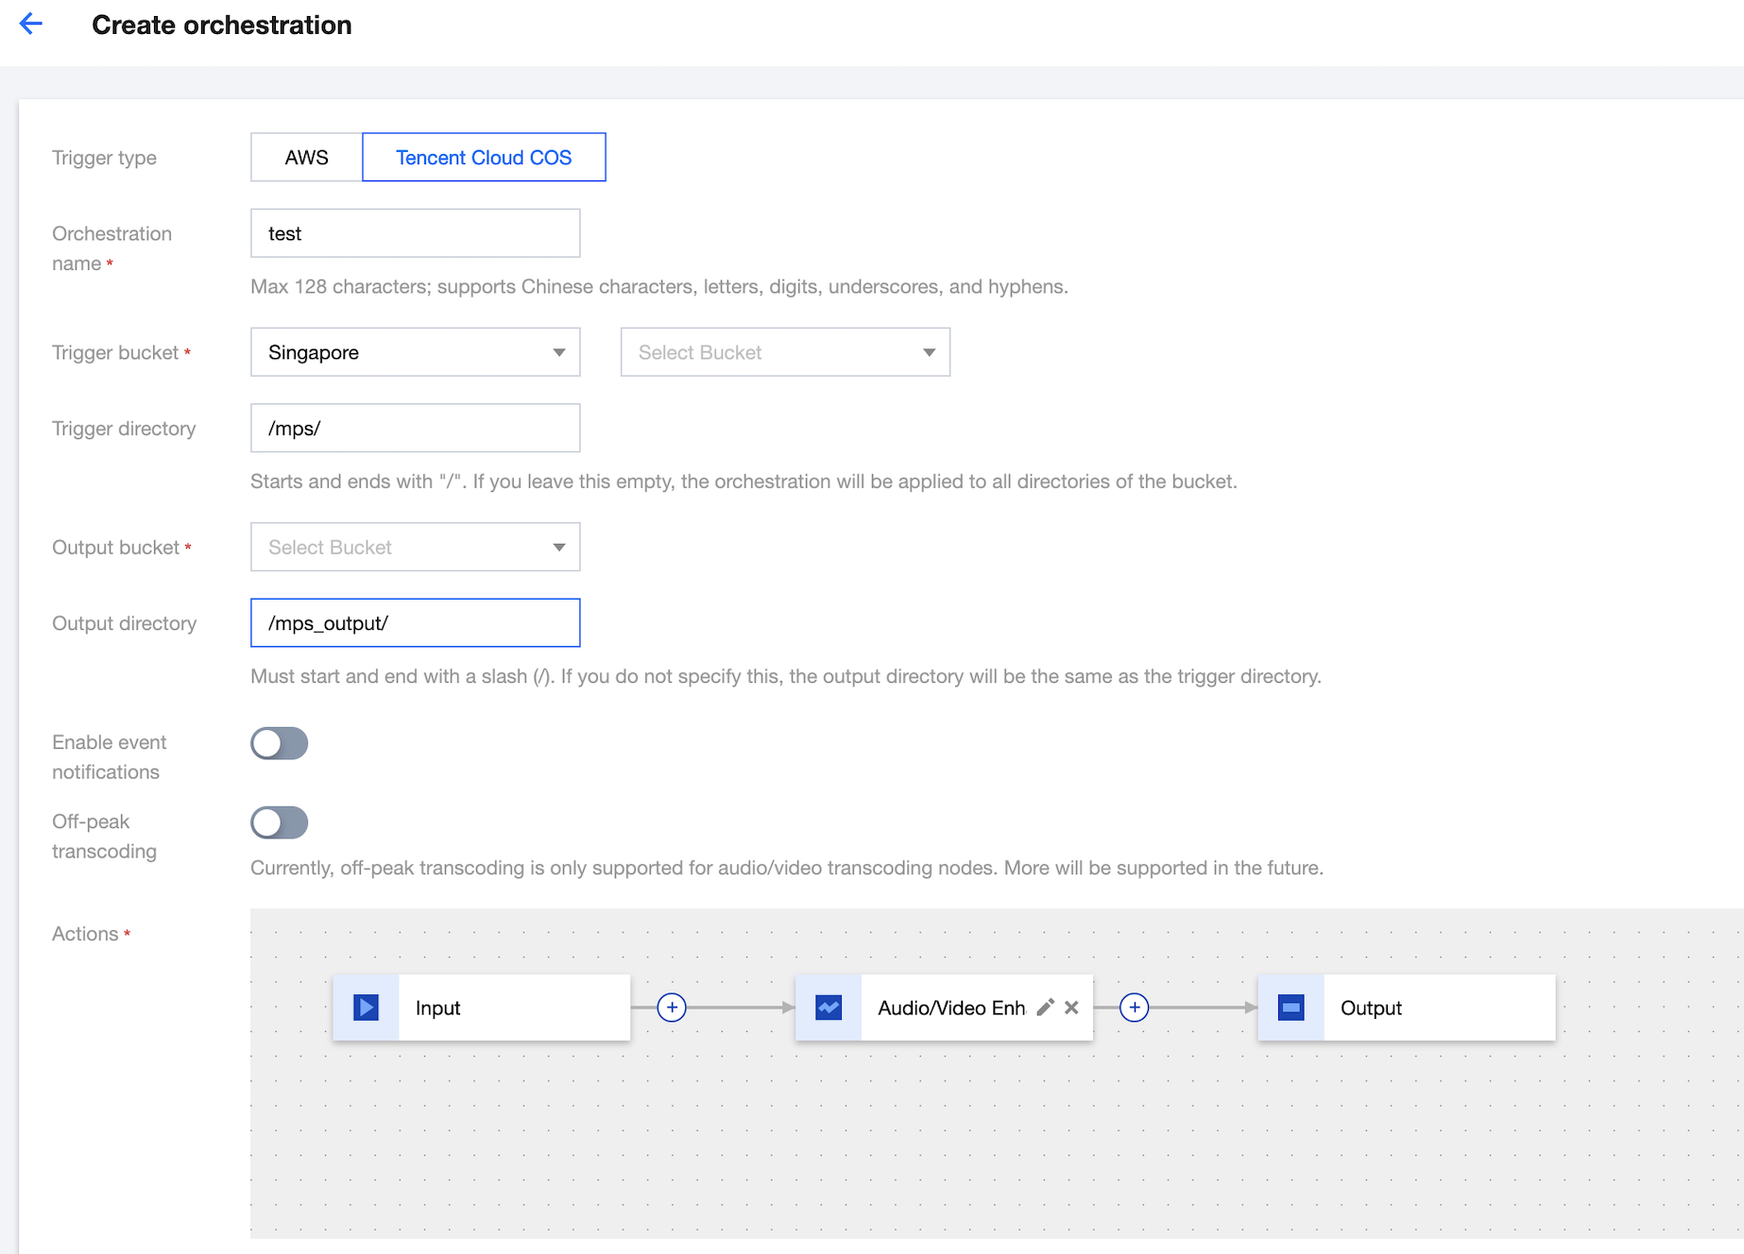Click the /mps_output/ output directory field
1744x1254 pixels.
coord(415,622)
